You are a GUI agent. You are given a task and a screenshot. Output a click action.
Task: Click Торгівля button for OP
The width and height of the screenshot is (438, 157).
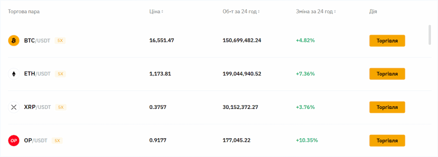387,141
